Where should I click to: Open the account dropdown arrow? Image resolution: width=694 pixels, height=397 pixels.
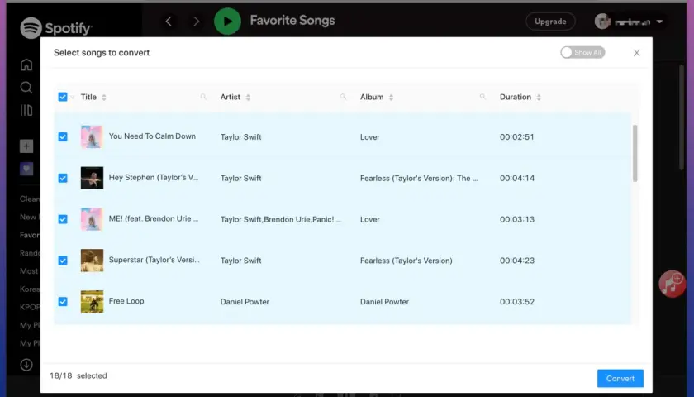coord(659,22)
